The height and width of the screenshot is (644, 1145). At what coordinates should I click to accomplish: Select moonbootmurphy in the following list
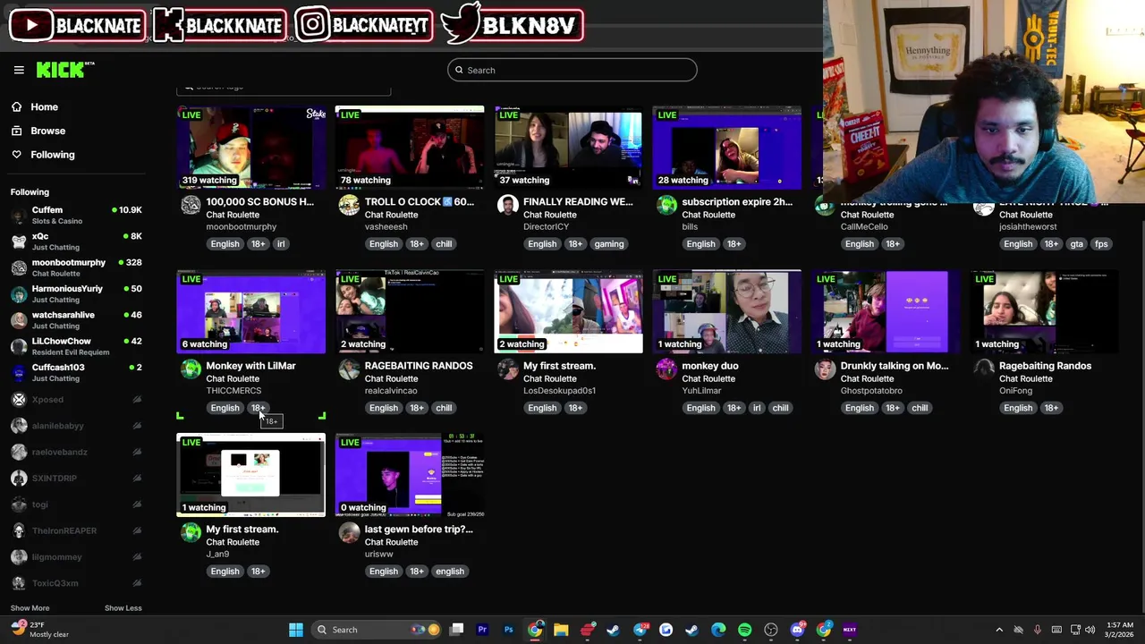point(76,267)
